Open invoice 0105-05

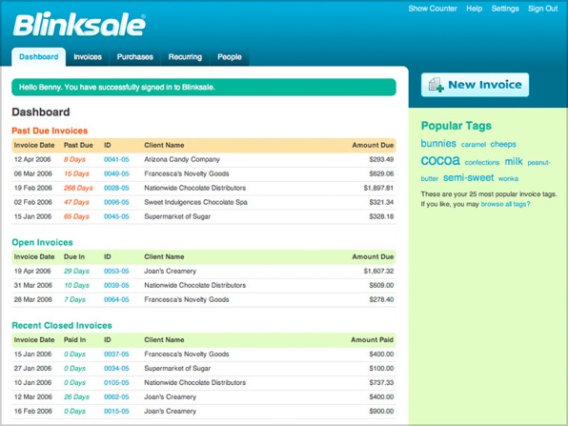[116, 382]
